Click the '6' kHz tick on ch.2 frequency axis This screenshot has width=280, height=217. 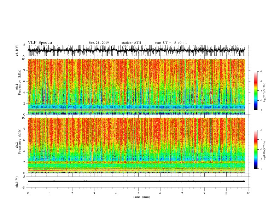coord(24,140)
